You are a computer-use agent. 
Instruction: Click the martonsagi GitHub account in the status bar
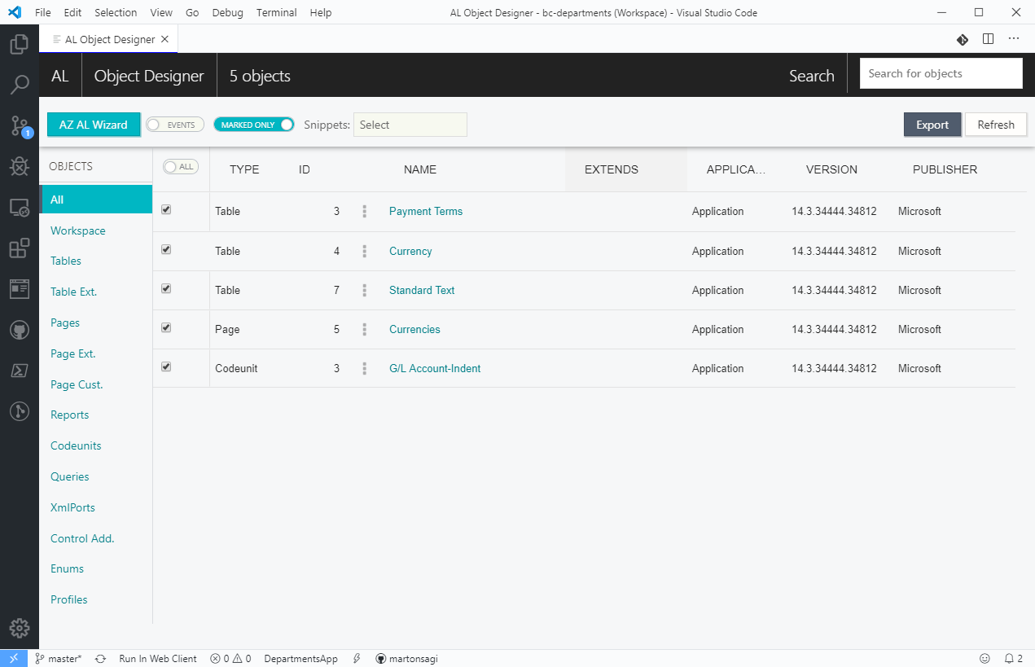406,659
